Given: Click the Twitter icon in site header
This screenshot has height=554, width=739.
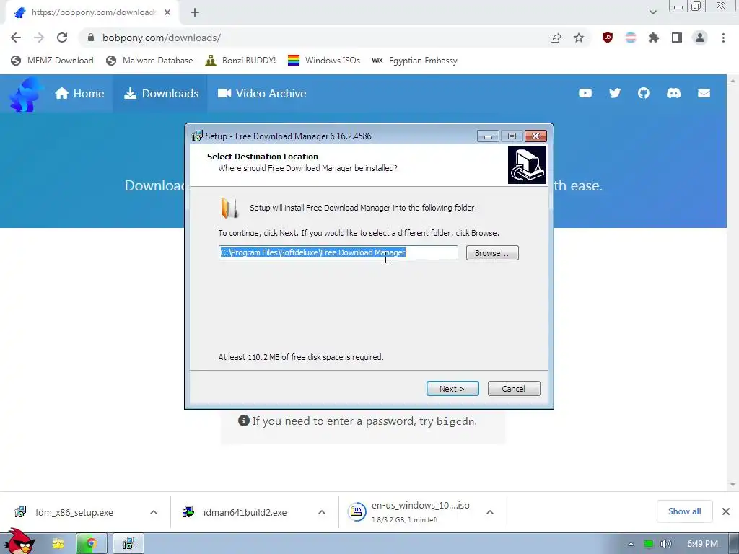Looking at the screenshot, I should coord(615,93).
